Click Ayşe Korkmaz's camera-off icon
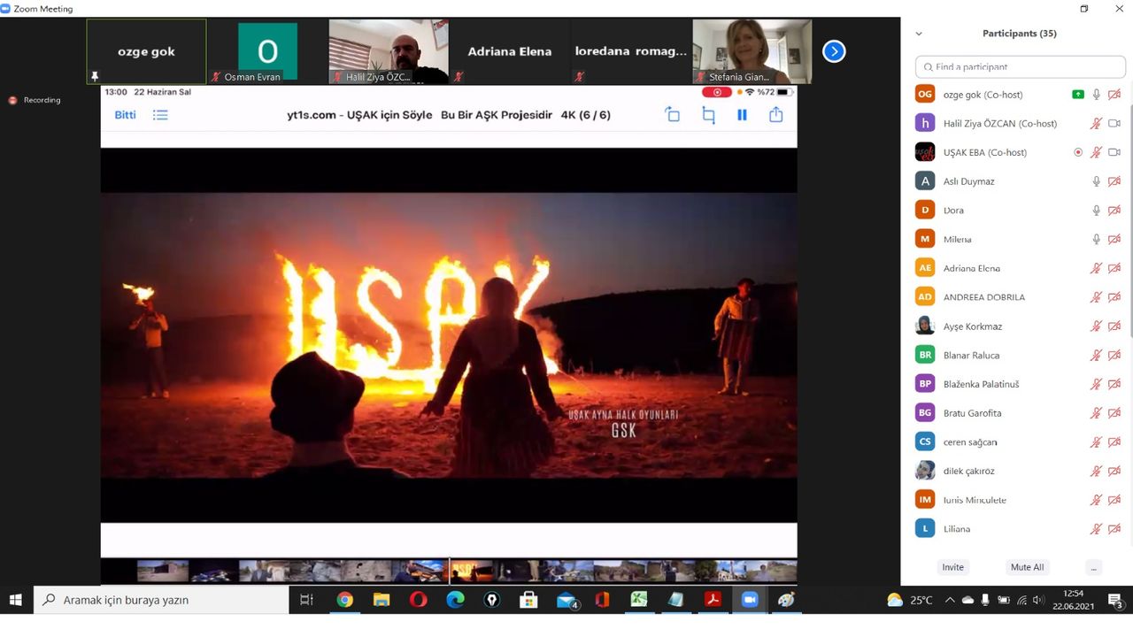Image resolution: width=1133 pixels, height=637 pixels. click(x=1114, y=326)
